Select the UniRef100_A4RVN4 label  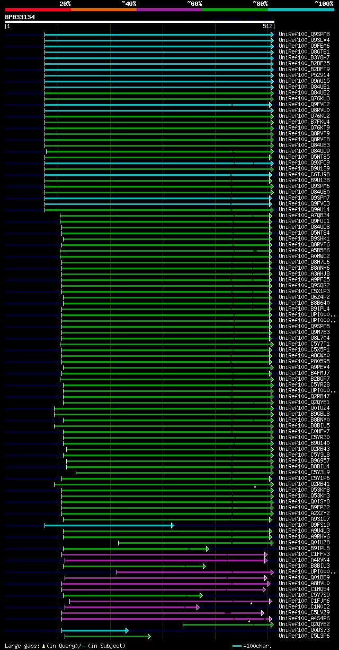coord(304,560)
